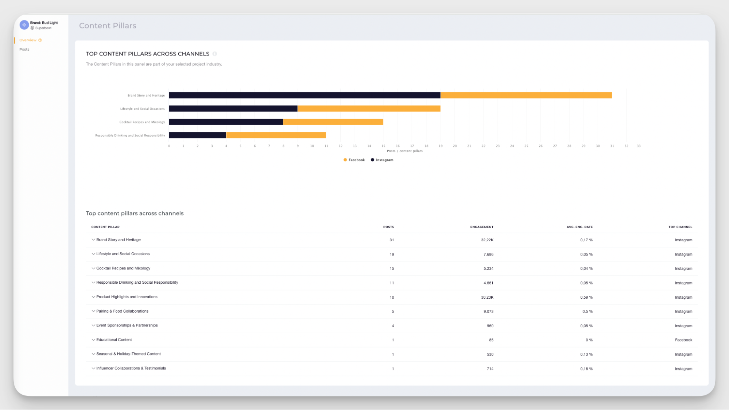The image size is (729, 410).
Task: Click the Bud Light brand avatar icon
Action: [24, 25]
